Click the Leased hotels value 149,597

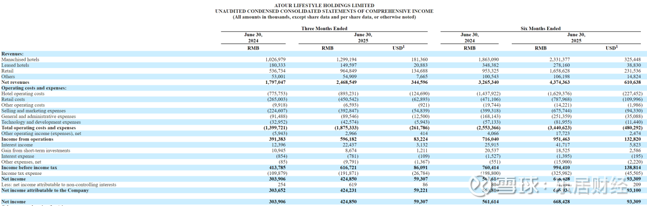coord(348,65)
